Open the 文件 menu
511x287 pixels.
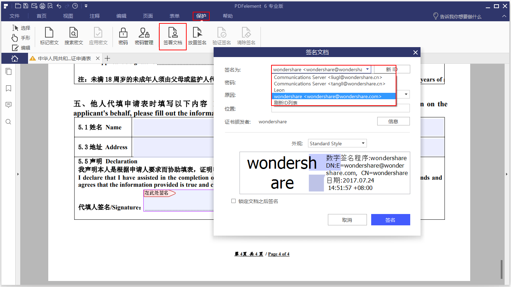click(15, 16)
